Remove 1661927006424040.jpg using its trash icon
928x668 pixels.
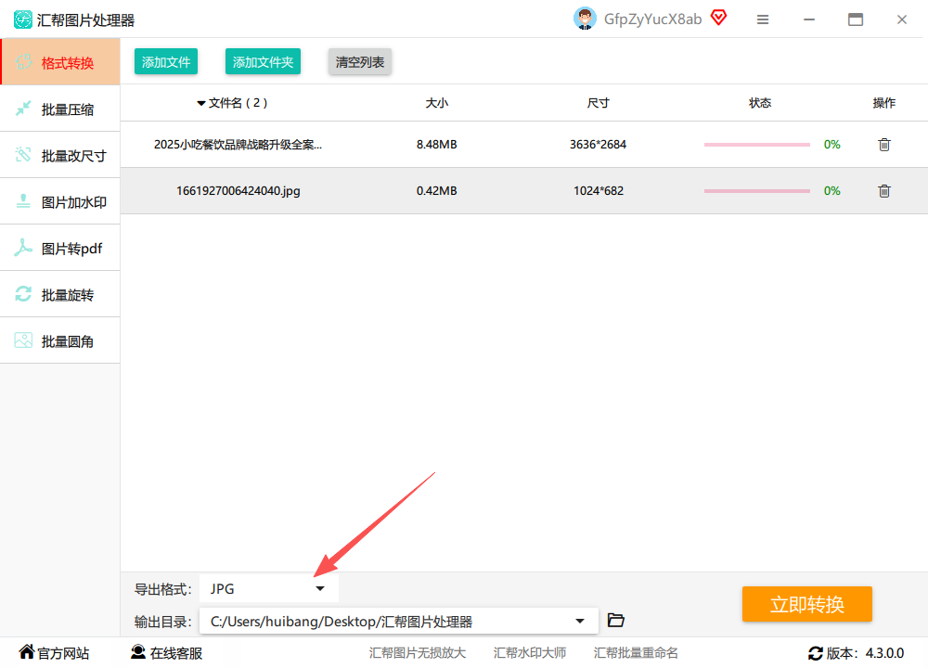[884, 191]
